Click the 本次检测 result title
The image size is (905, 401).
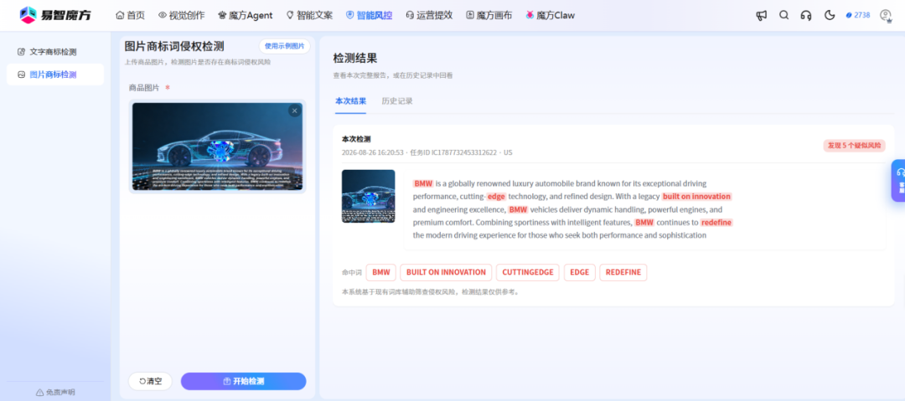tap(356, 139)
